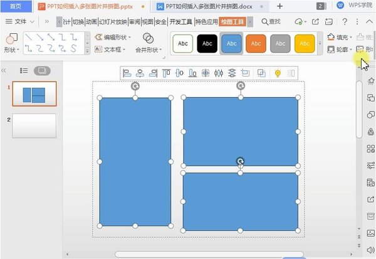Expand the Fill (填充) dropdown
This screenshot has height=259, width=376.
click(341, 37)
